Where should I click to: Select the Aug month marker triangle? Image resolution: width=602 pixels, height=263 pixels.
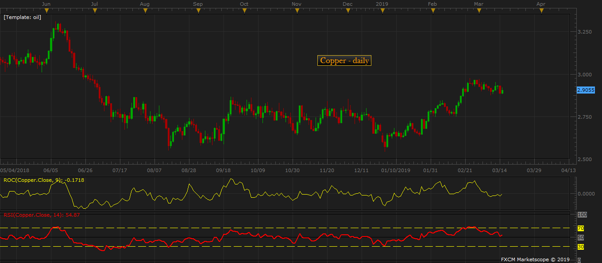tap(145, 11)
